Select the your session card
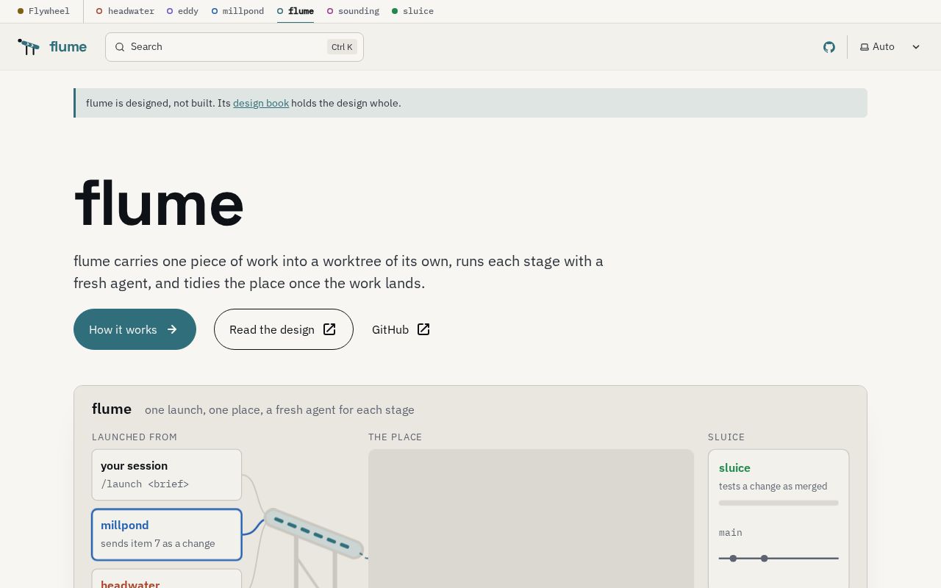The image size is (941, 588). pyautogui.click(x=167, y=475)
